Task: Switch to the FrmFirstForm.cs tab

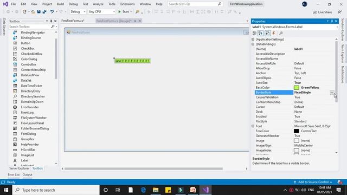Action: pyautogui.click(x=73, y=21)
